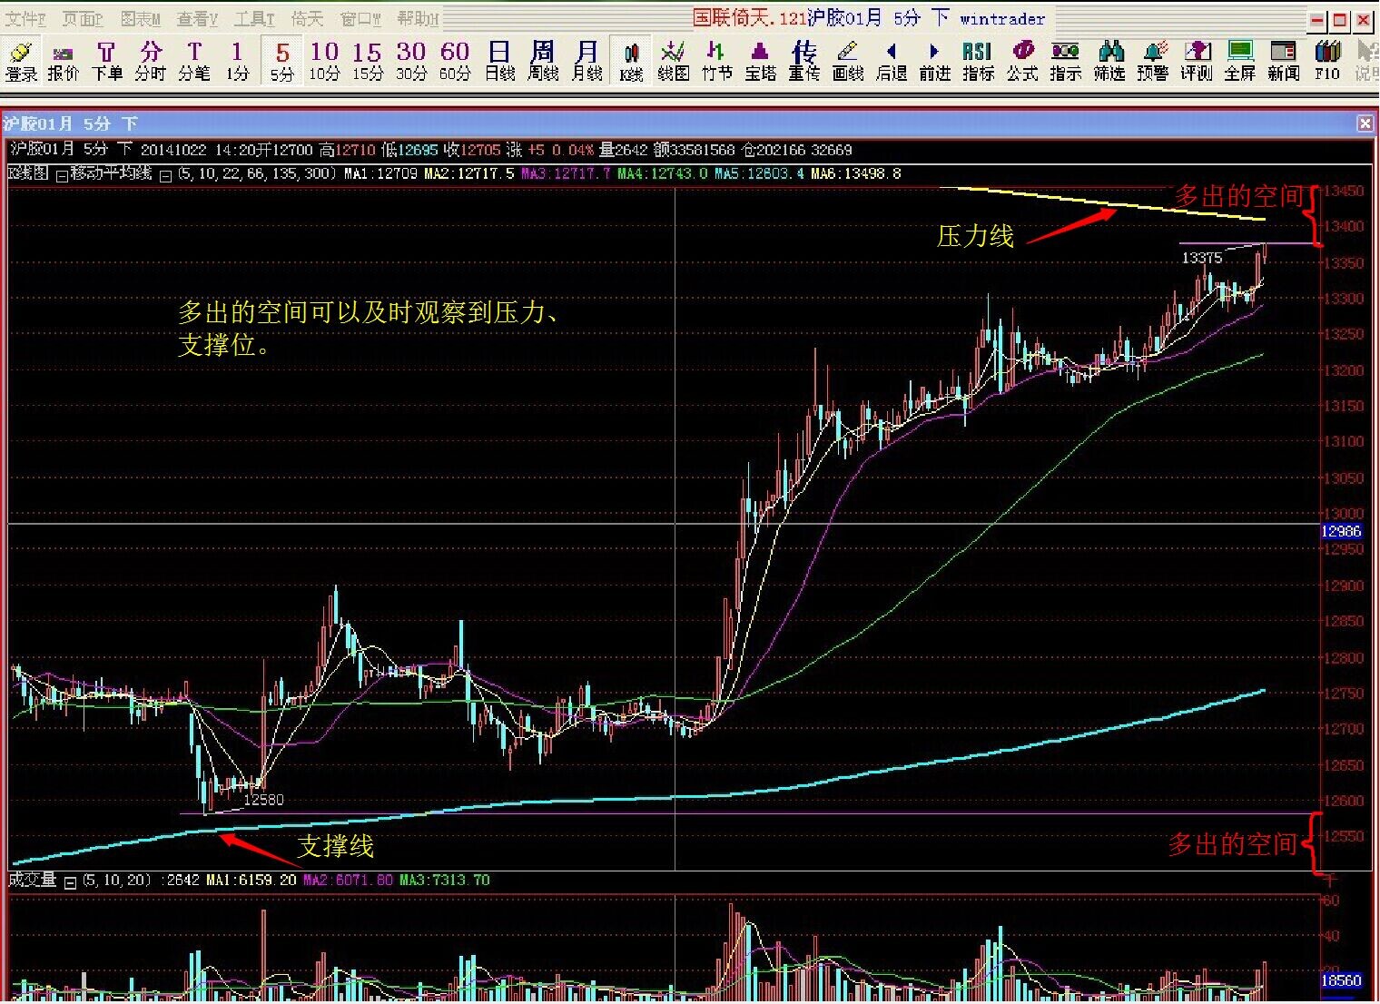Click the 指示 indication icon

pos(1065,61)
